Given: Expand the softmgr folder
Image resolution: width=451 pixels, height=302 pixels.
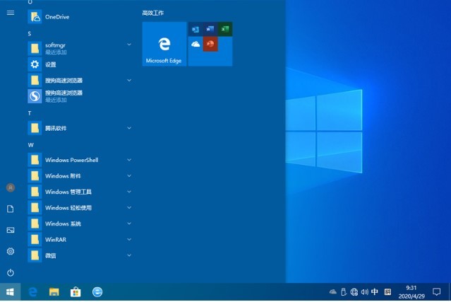Looking at the screenshot, I should tap(129, 45).
